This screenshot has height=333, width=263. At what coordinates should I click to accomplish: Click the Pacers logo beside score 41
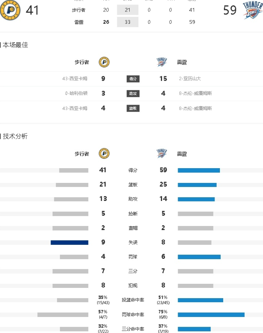(10, 10)
